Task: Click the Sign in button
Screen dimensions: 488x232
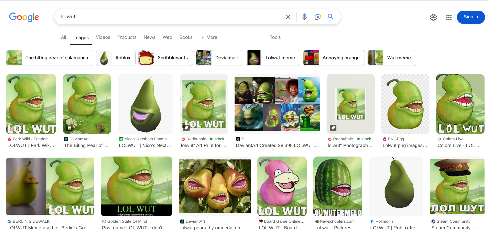Action: click(471, 17)
